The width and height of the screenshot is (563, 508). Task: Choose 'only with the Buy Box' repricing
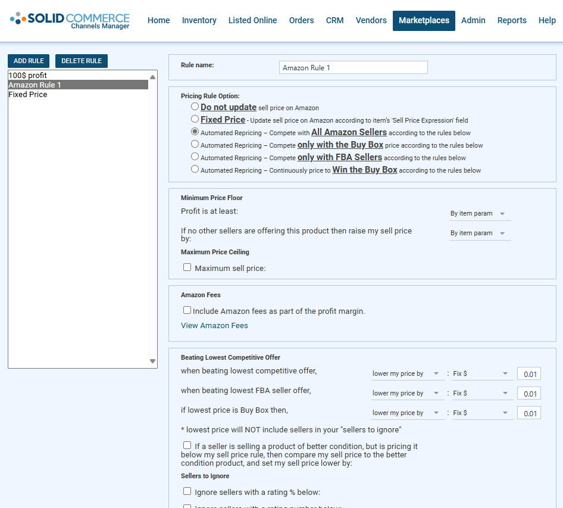[x=195, y=144]
